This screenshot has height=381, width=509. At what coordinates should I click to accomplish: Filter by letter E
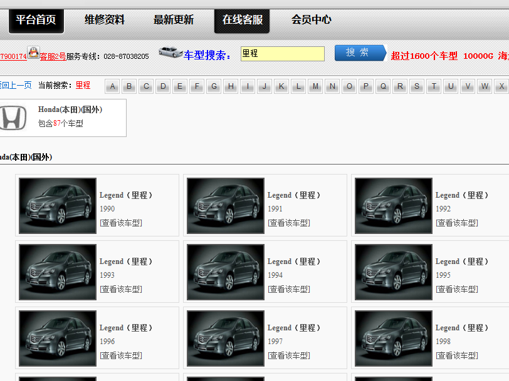click(180, 86)
